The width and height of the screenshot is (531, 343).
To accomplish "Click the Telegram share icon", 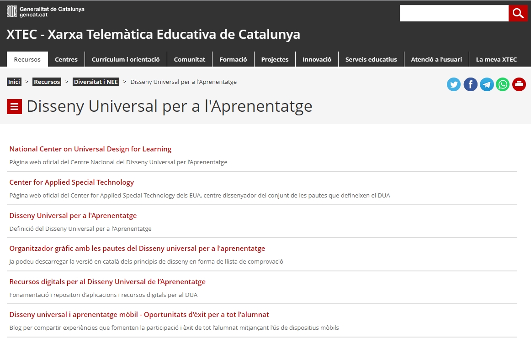I will (x=487, y=84).
